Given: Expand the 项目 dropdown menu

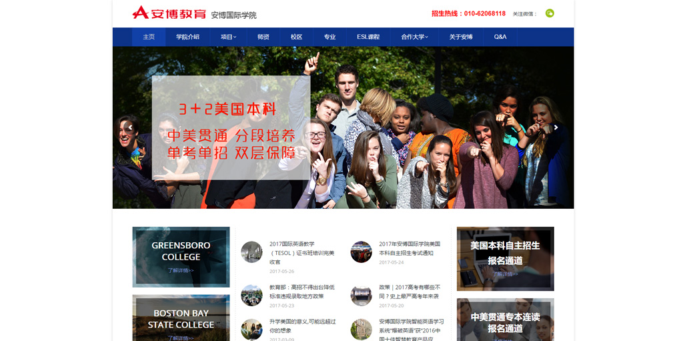Looking at the screenshot, I should [x=228, y=37].
